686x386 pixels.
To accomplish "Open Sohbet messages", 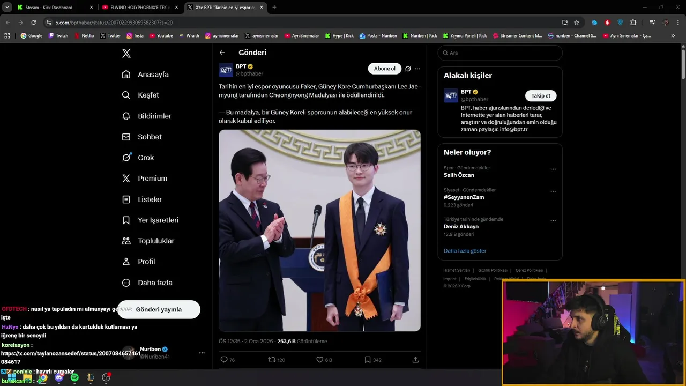I will [x=141, y=137].
